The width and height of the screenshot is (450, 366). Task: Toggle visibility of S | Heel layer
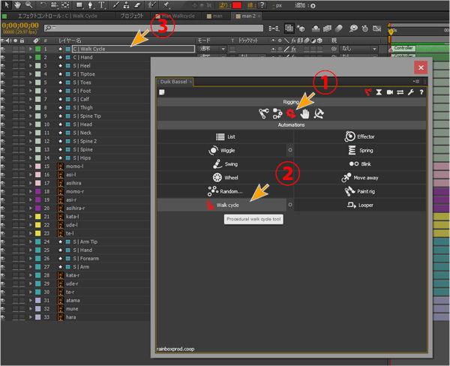coord(4,66)
